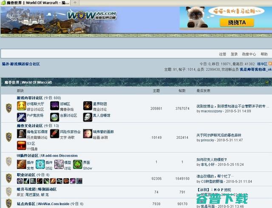Open the 猫扑-游戏频道综合社区 breadcrumb link
The width and height of the screenshot is (272, 208).
click(21, 64)
